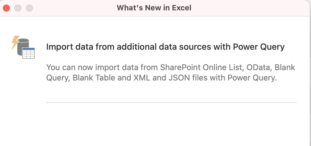Click the Power Query database icon
This screenshot has height=146, width=311.
click(x=23, y=47)
